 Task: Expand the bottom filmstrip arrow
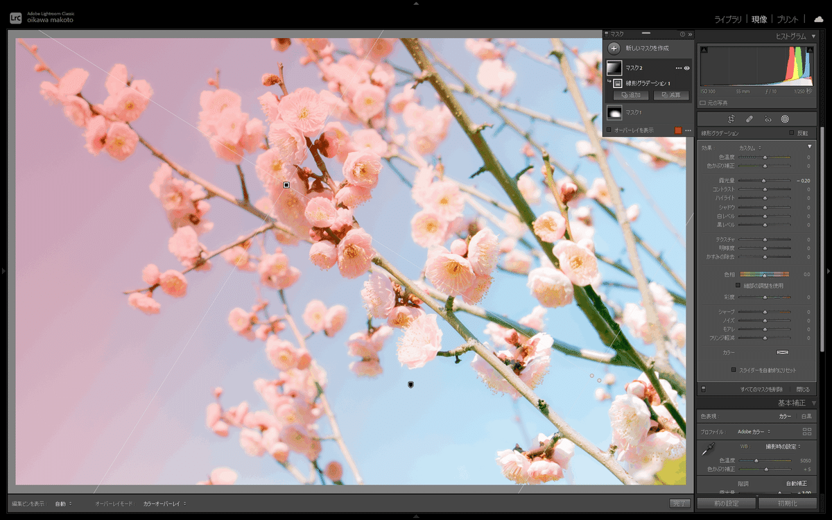(416, 517)
